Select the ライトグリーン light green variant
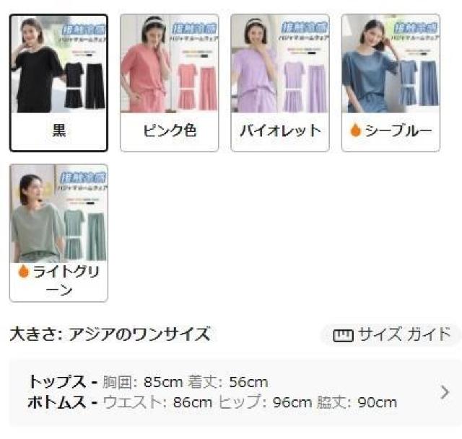 [x=58, y=233]
